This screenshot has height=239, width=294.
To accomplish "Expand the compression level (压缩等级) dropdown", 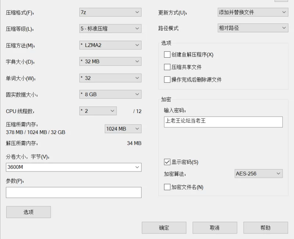I will click(x=110, y=28).
